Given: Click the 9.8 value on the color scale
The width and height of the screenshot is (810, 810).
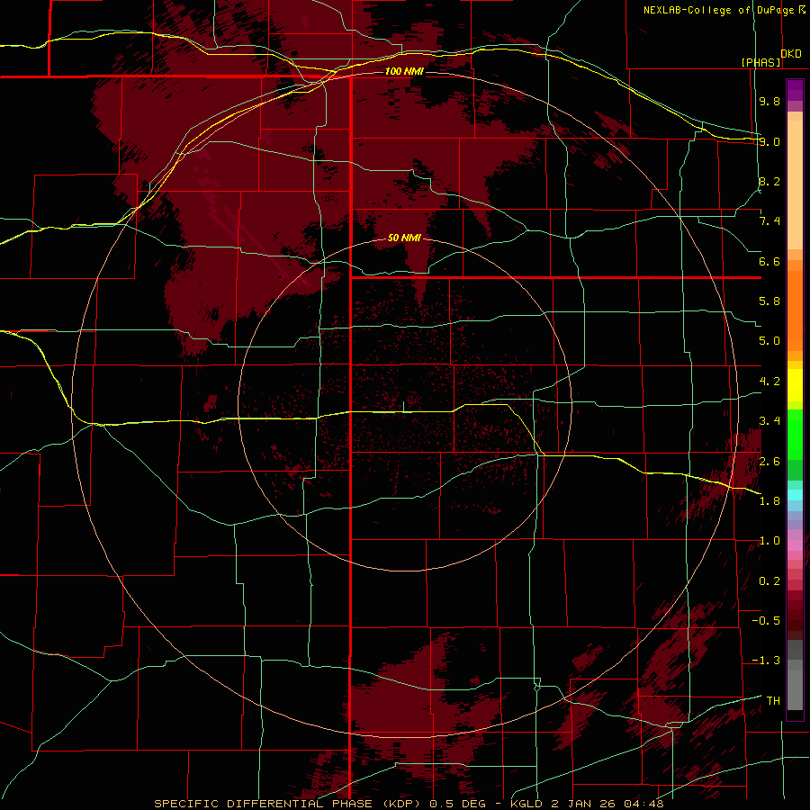Looking at the screenshot, I should coord(769,101).
